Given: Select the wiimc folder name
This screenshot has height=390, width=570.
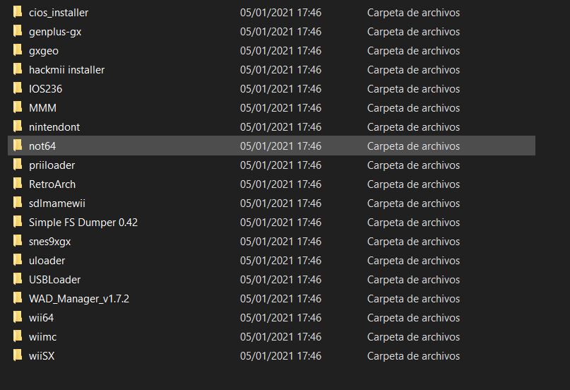Looking at the screenshot, I should click(x=42, y=337).
